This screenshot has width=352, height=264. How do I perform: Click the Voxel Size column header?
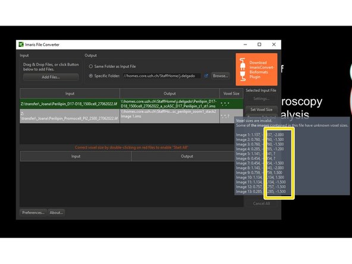click(x=231, y=93)
